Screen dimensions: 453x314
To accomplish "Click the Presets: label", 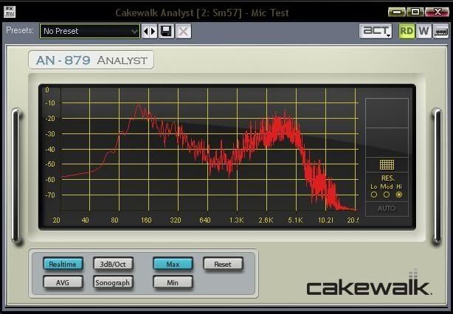I will coord(20,30).
